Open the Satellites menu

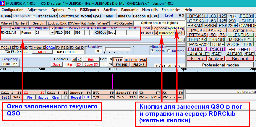point(110,10)
